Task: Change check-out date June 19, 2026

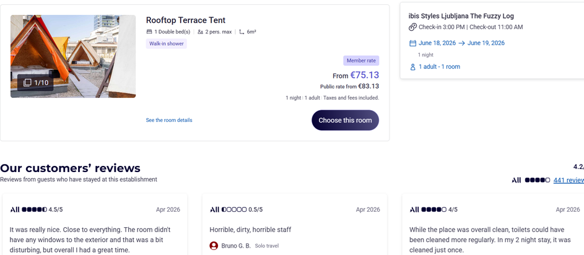Action: (x=486, y=43)
